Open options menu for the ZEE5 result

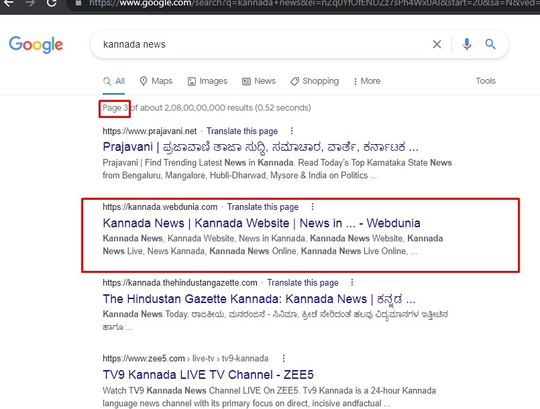pyautogui.click(x=284, y=358)
